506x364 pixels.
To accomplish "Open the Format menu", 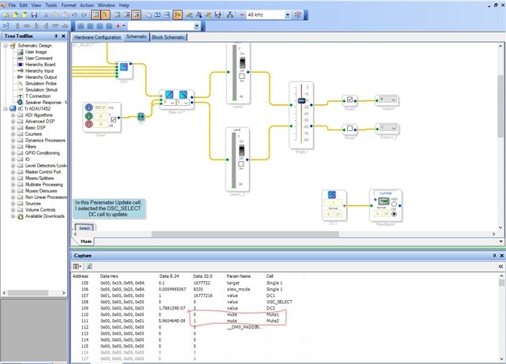I will click(x=69, y=6).
